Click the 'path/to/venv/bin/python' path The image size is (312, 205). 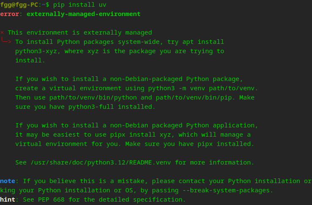pyautogui.click(x=93, y=97)
